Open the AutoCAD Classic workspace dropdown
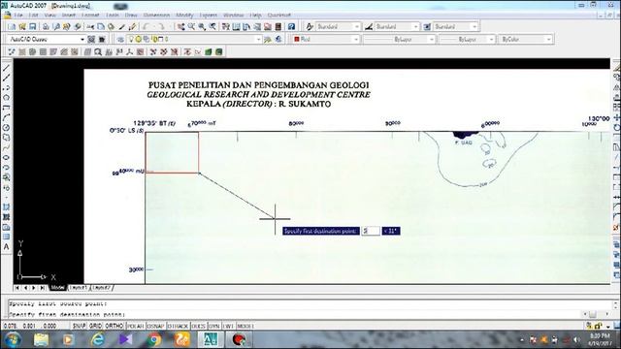The height and width of the screenshot is (349, 621). pos(82,39)
